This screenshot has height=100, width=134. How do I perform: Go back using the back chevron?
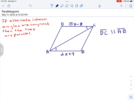point(3,6)
